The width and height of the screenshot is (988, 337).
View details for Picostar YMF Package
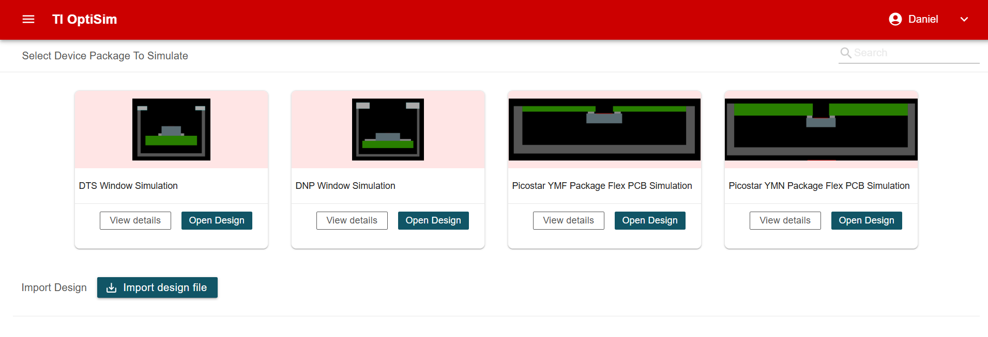568,220
